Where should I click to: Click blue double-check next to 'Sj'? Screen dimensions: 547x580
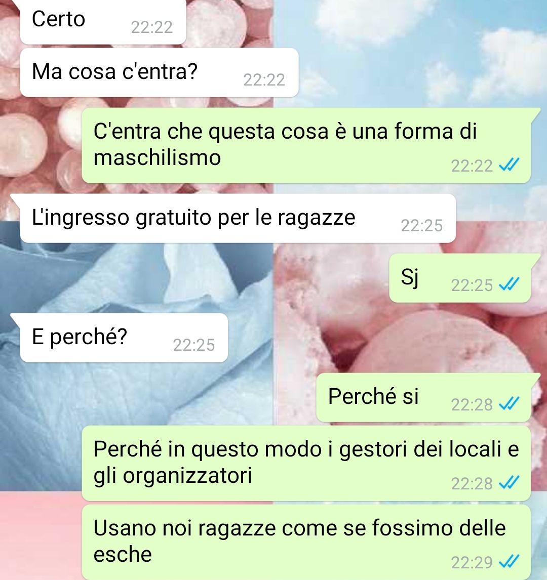click(x=509, y=284)
